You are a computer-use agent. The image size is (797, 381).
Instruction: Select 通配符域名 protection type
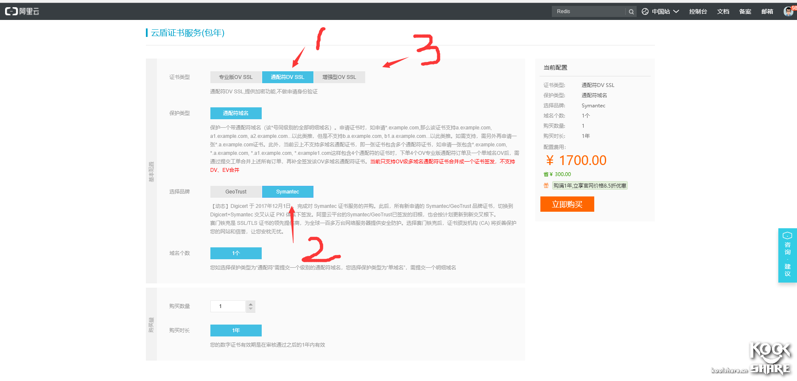pyautogui.click(x=236, y=113)
